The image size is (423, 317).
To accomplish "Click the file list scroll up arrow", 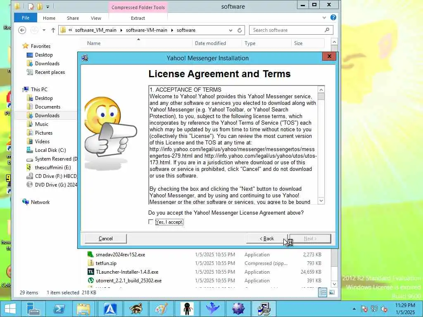I will 334,42.
